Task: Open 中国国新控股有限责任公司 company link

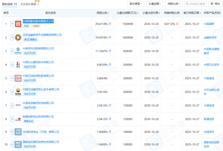Action: tap(38, 21)
